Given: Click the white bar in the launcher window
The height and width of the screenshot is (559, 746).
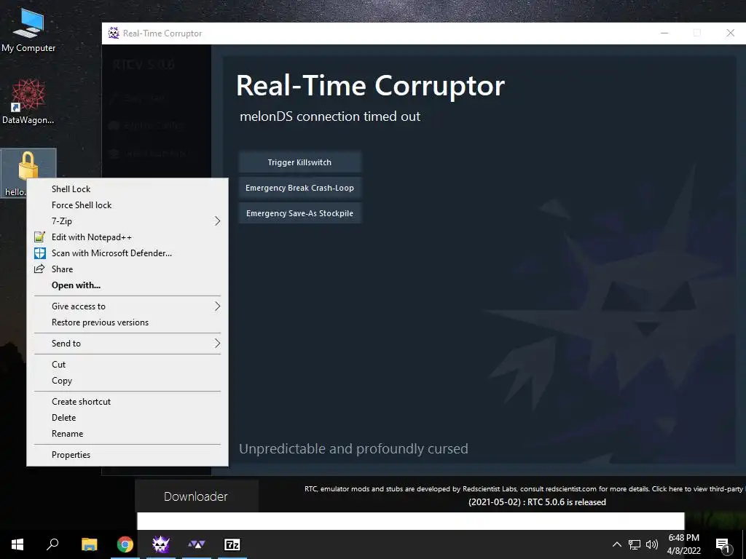Looking at the screenshot, I should 411,521.
